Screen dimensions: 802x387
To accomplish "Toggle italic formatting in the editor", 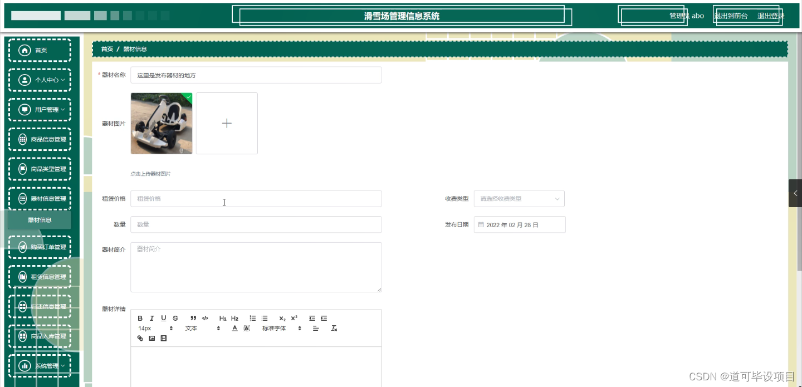I will pos(151,319).
